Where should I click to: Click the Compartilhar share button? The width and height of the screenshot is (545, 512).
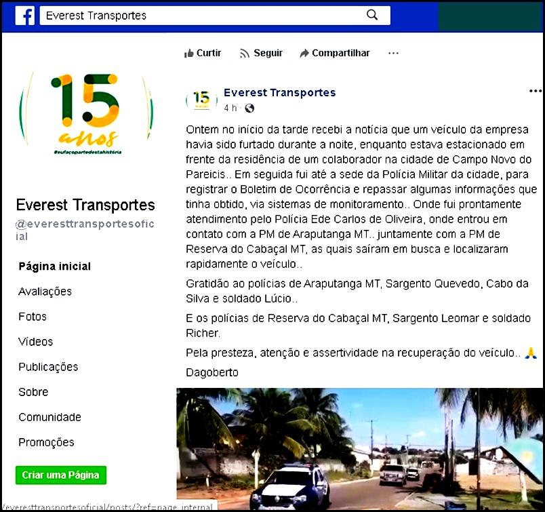[335, 53]
